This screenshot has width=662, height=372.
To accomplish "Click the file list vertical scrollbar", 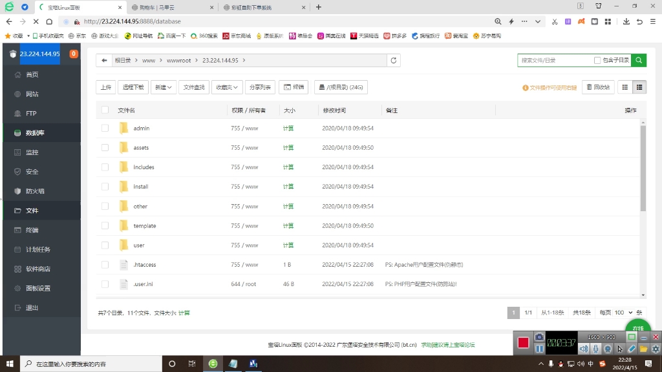I will [643, 169].
